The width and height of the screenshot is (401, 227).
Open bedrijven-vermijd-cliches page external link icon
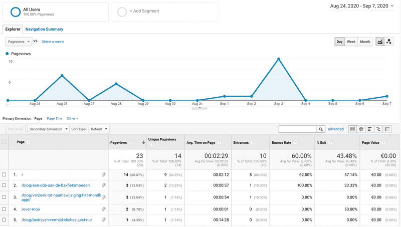(104, 219)
